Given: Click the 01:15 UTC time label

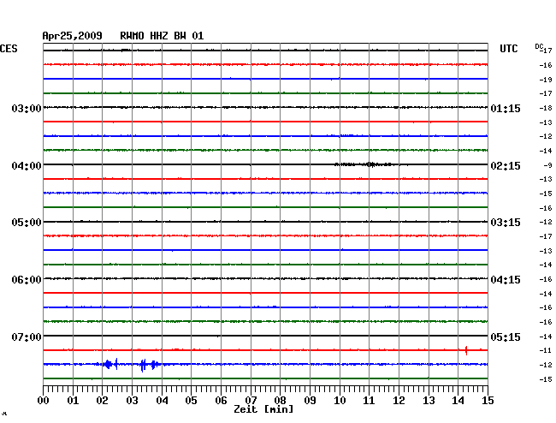Looking at the screenshot, I should (x=506, y=108).
